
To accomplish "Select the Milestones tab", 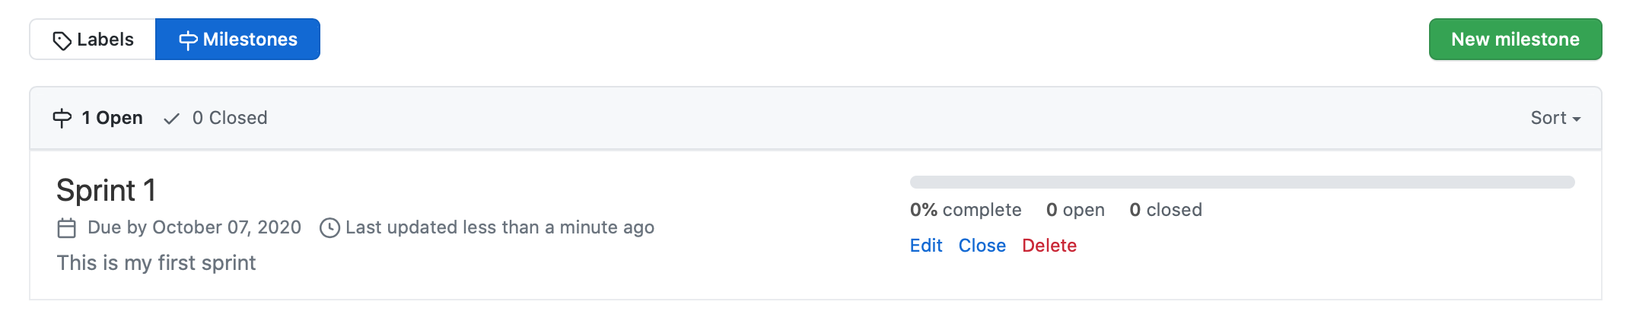I will click(237, 40).
